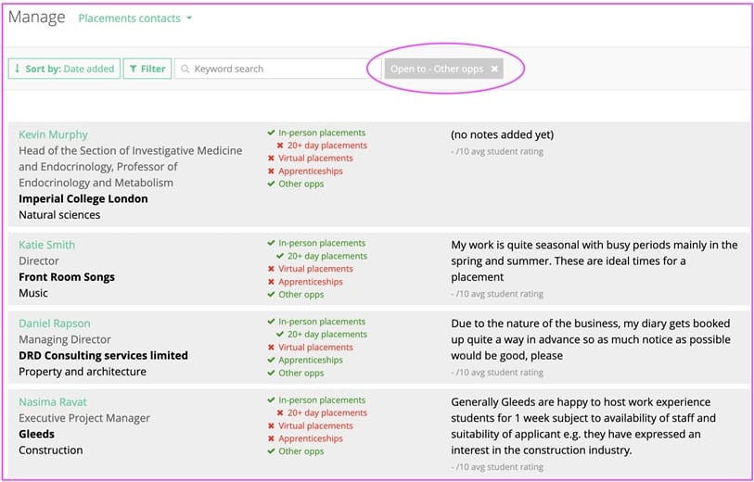Select the Front Room Songs organisation name
The height and width of the screenshot is (482, 754).
coord(67,277)
